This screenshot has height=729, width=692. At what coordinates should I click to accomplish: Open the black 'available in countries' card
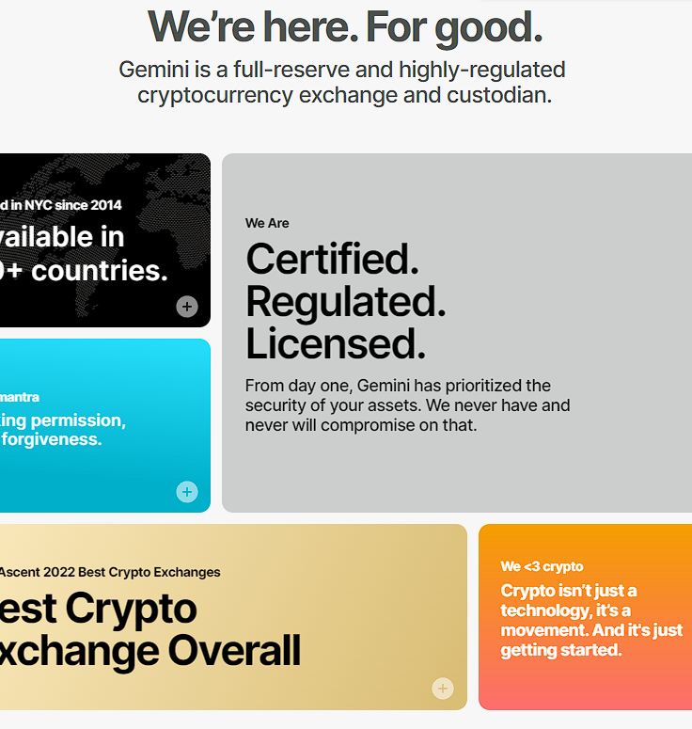[x=105, y=241]
